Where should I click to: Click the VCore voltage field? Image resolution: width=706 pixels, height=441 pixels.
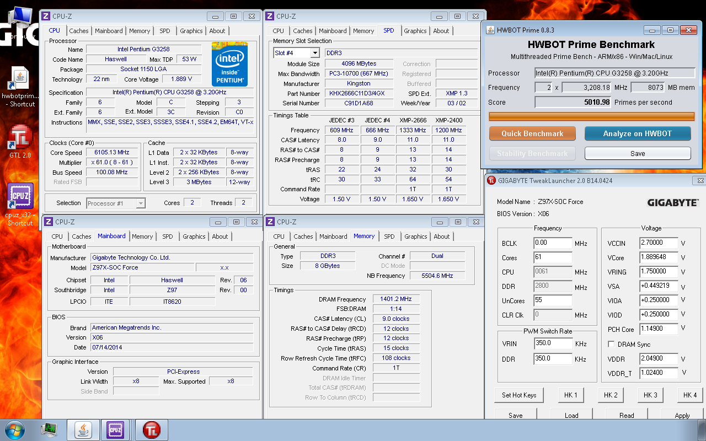pyautogui.click(x=659, y=257)
